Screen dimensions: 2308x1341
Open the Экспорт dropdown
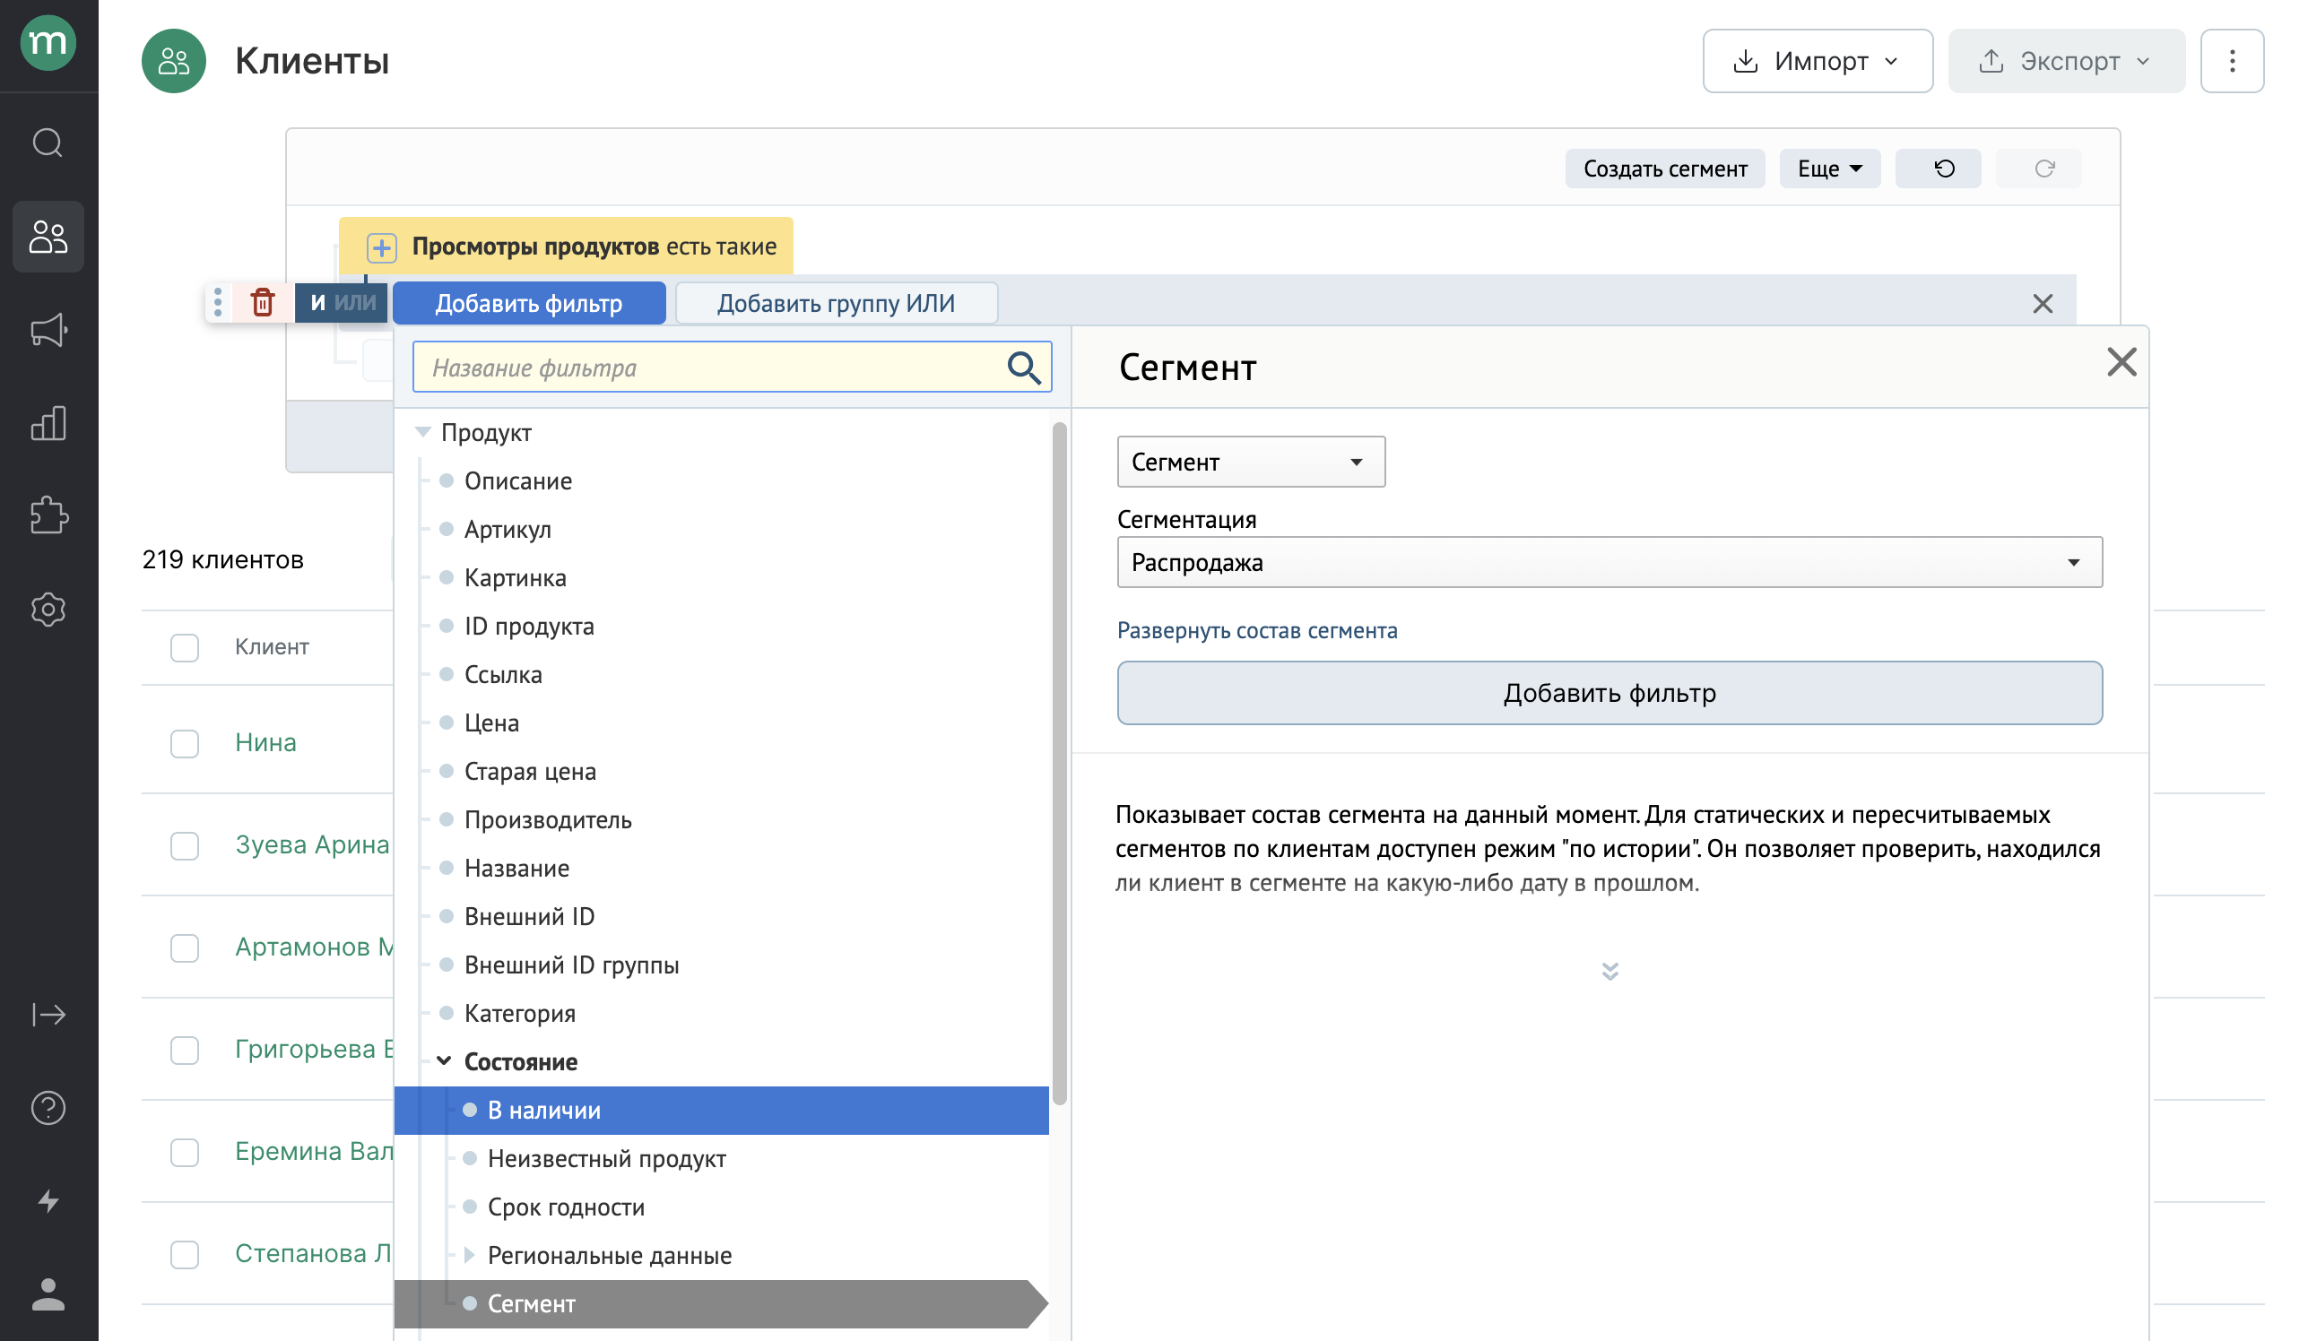point(2066,60)
